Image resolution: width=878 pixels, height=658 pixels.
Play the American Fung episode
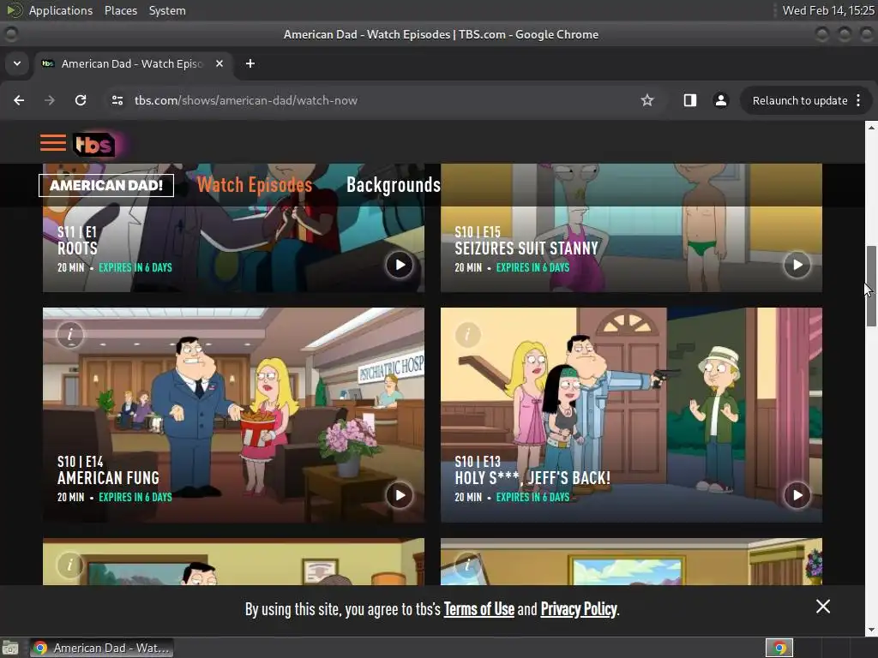pos(400,495)
